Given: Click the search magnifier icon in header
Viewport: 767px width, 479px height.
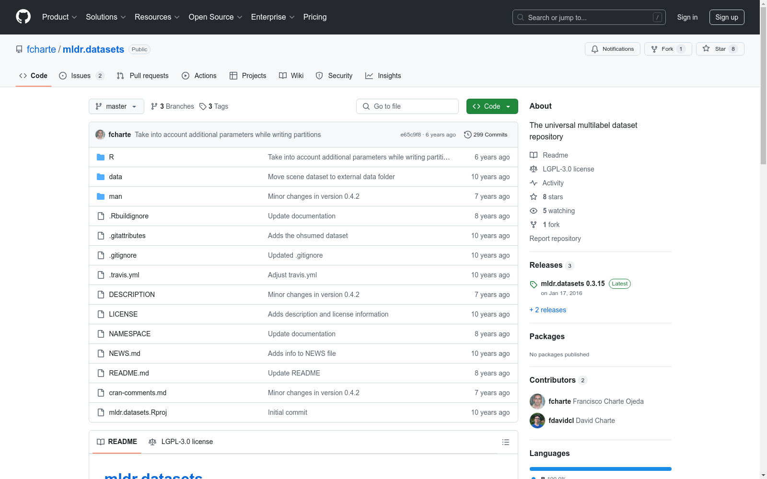Looking at the screenshot, I should click(521, 17).
